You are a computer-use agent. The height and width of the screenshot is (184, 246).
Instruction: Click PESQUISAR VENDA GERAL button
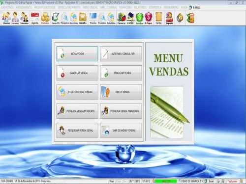pyautogui.click(x=77, y=131)
